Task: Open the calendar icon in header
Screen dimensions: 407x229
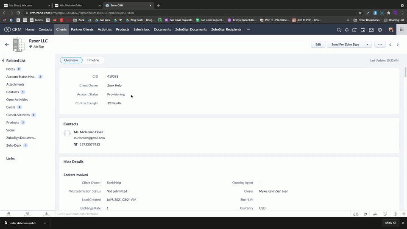Action: tap(363, 30)
